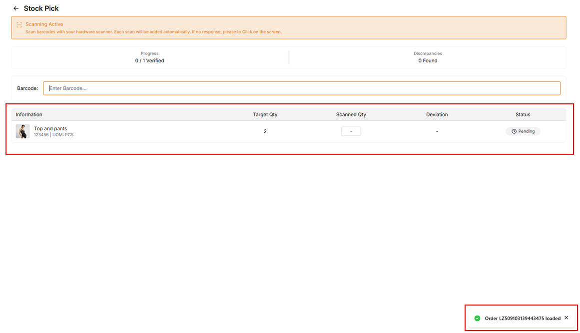The width and height of the screenshot is (580, 333).
Task: Click the Scanned Qty column header
Action: [x=351, y=114]
